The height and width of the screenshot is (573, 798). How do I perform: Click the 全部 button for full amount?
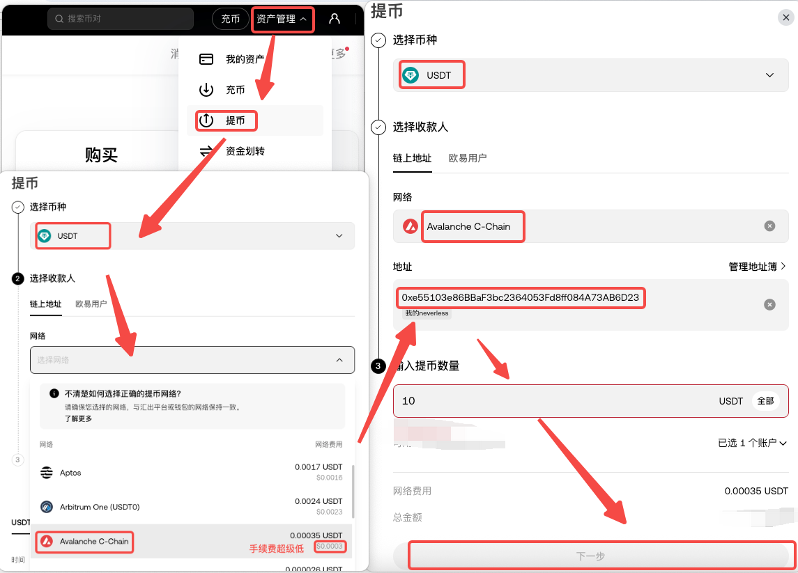(765, 401)
